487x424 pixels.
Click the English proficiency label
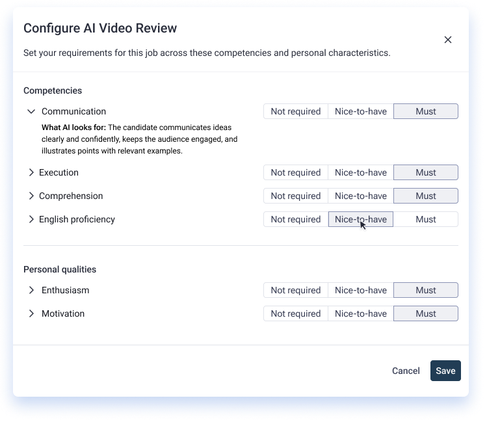77,219
